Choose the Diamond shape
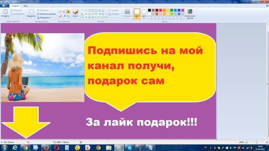This screenshot has width=269, height=151. [x=86, y=14]
